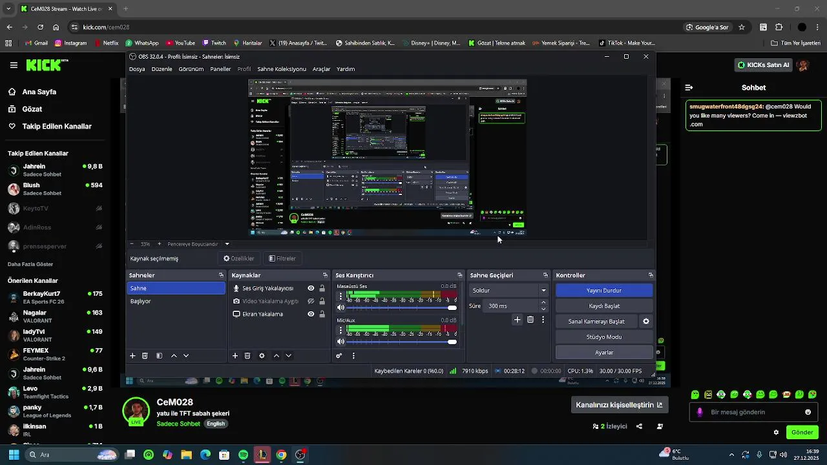
Task: Open Spotify from Windows taskbar
Action: pos(243,455)
